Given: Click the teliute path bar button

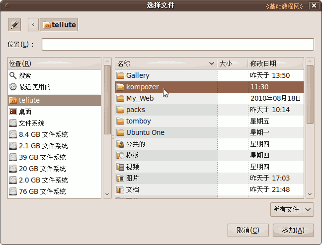Looking at the screenshot, I should point(59,25).
